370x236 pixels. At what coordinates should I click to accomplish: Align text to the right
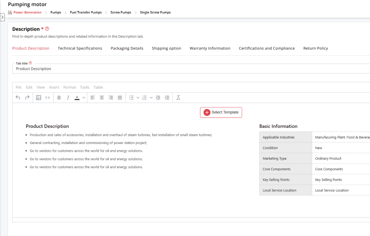[x=111, y=98]
